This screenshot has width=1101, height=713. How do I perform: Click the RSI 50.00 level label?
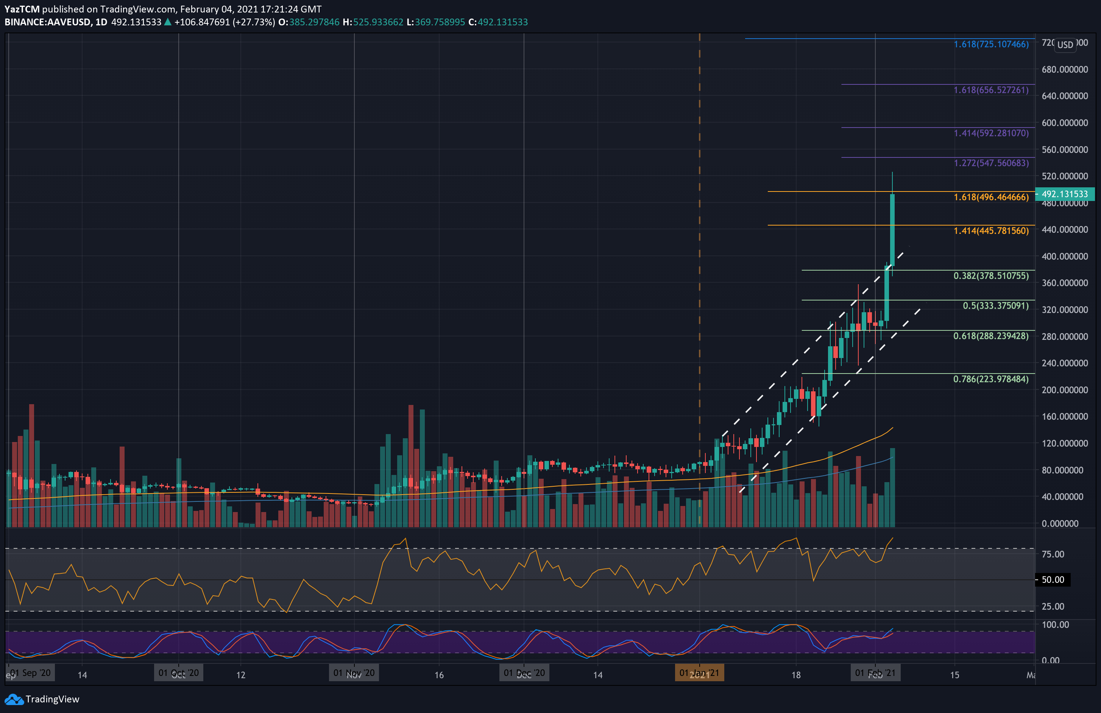[1053, 580]
